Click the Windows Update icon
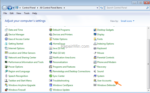 click(x=51, y=90)
